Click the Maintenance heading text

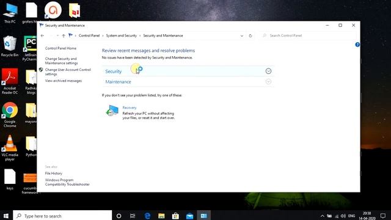tap(118, 82)
